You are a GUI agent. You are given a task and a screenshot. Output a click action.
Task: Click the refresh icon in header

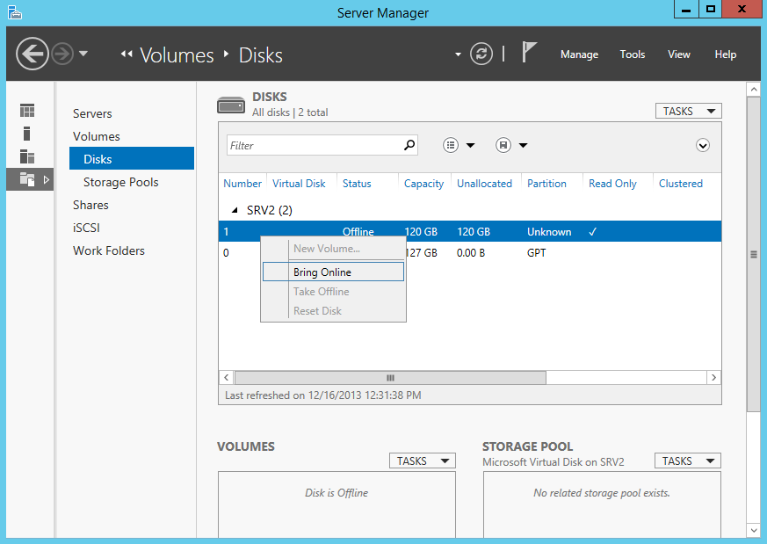click(x=481, y=54)
